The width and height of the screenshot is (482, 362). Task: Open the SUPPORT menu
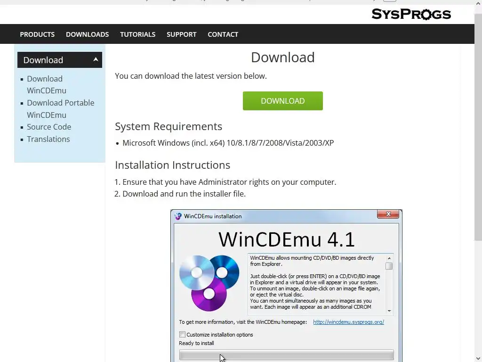click(x=181, y=34)
